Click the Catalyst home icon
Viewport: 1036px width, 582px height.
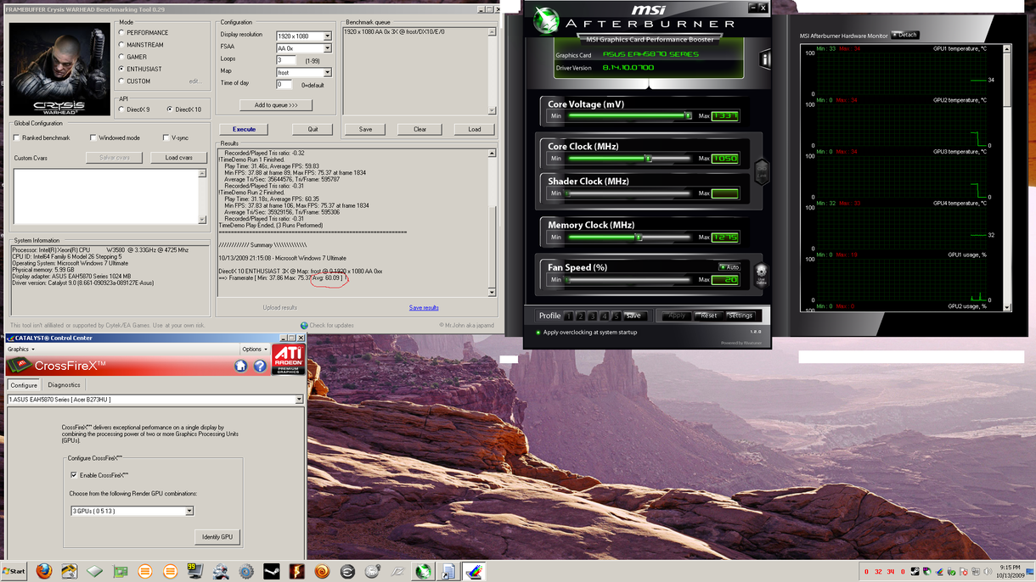241,366
